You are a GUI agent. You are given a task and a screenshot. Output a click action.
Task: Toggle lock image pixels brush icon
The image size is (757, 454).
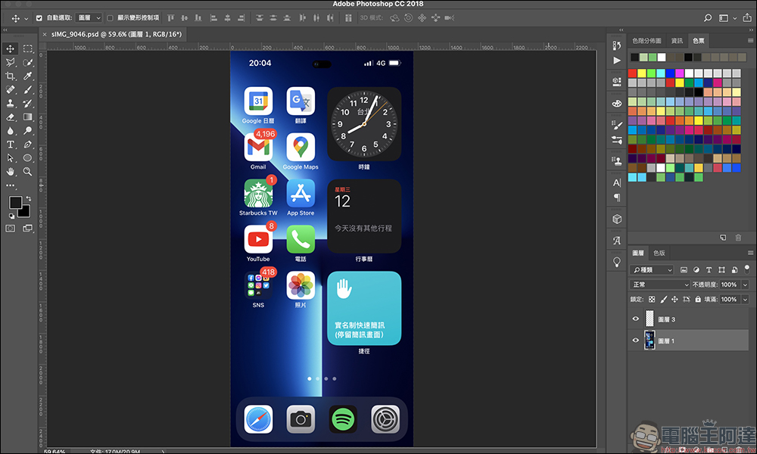coord(663,299)
